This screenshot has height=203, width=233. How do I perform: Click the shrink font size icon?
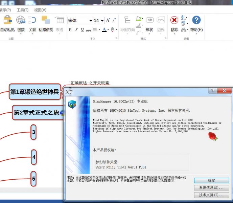click(114, 20)
